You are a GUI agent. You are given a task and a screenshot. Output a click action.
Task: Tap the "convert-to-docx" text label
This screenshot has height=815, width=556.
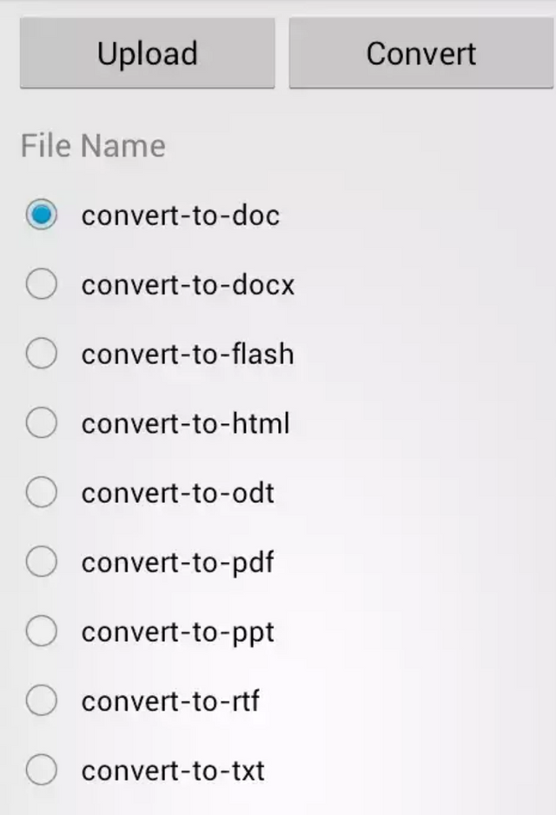tap(188, 285)
